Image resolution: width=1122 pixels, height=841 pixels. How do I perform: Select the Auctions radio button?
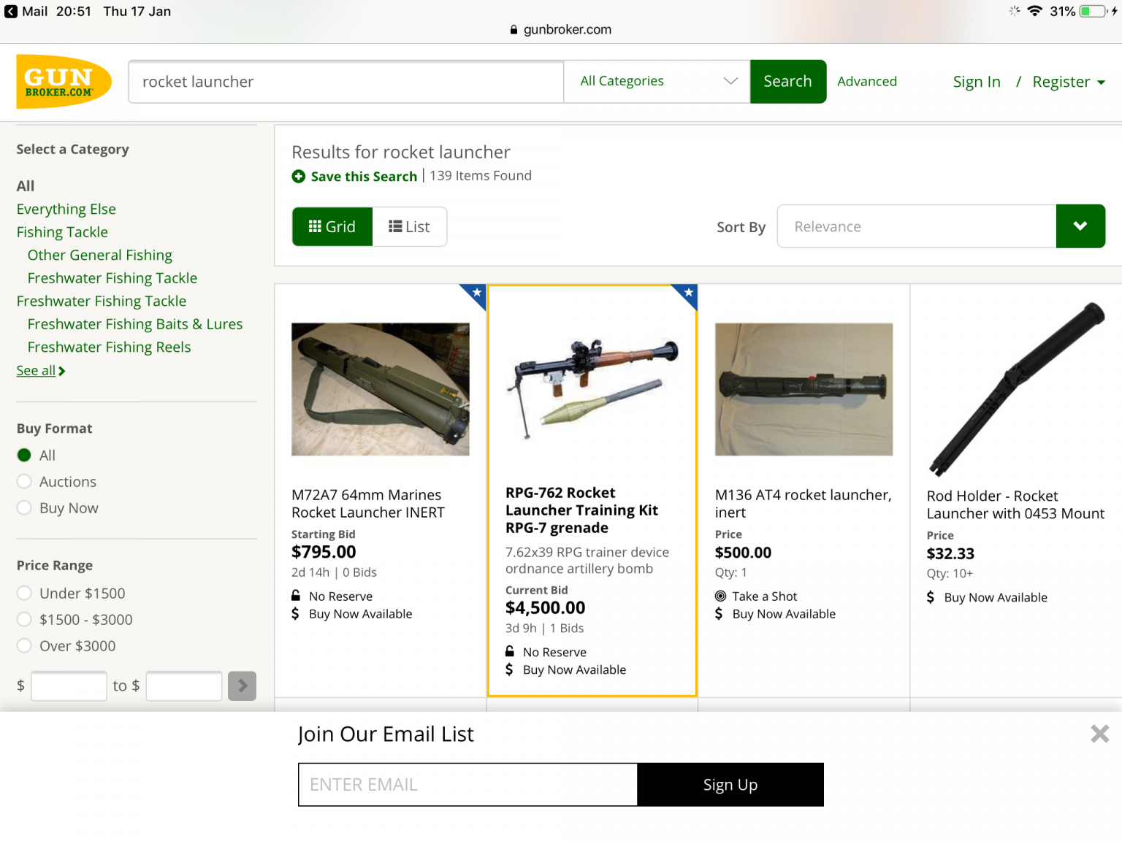click(x=24, y=481)
